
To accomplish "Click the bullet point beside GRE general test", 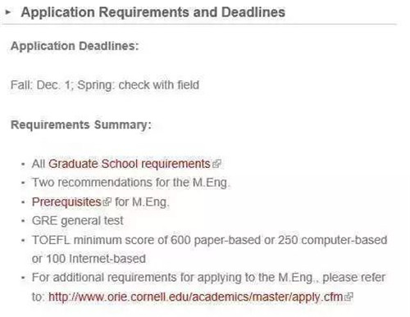I will [x=23, y=220].
